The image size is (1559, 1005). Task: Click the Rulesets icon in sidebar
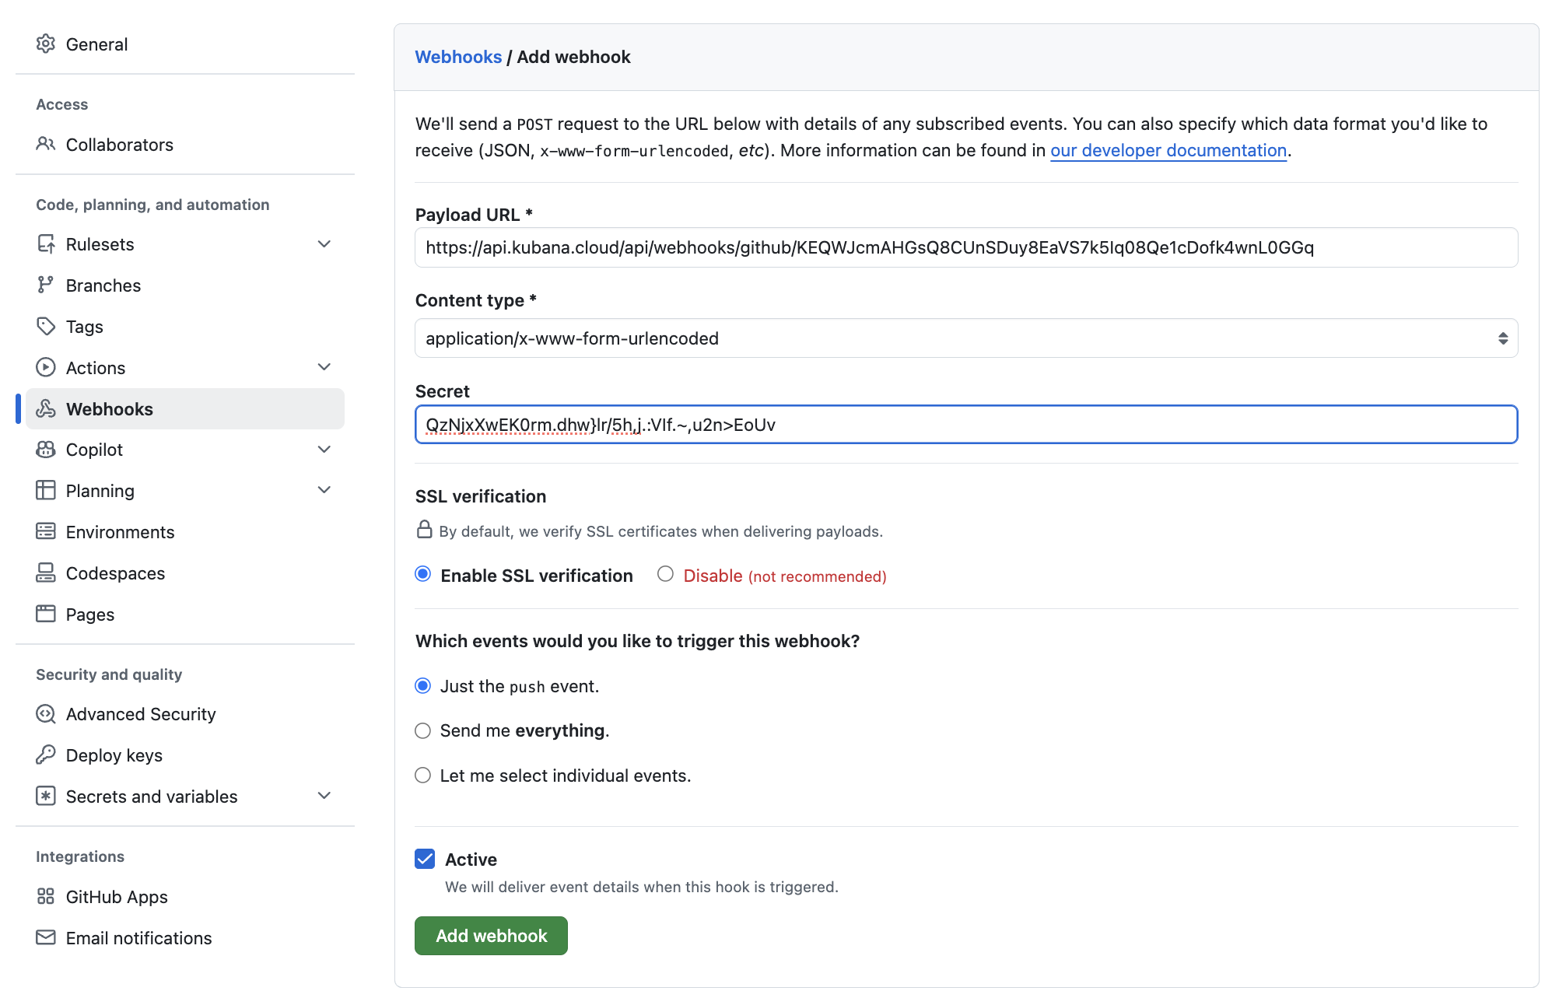coord(46,244)
